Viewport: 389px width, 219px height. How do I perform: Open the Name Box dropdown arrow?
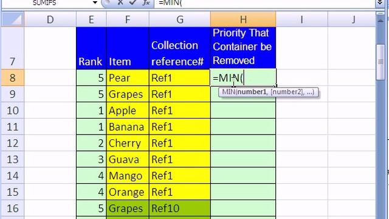click(x=95, y=2)
